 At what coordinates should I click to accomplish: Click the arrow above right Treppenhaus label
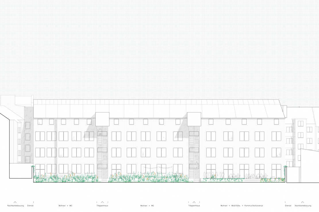pos(194,202)
